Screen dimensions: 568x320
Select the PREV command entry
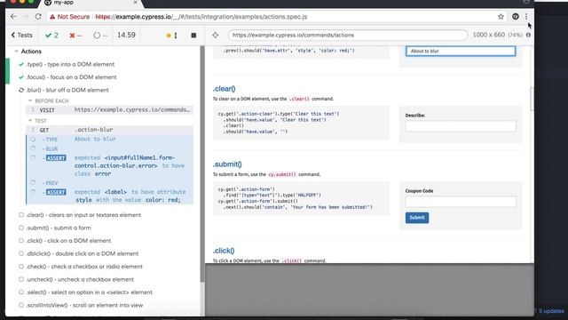tap(109, 183)
